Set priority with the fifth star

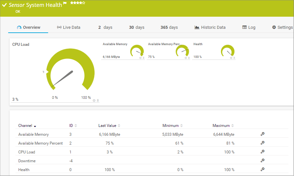[84, 3]
